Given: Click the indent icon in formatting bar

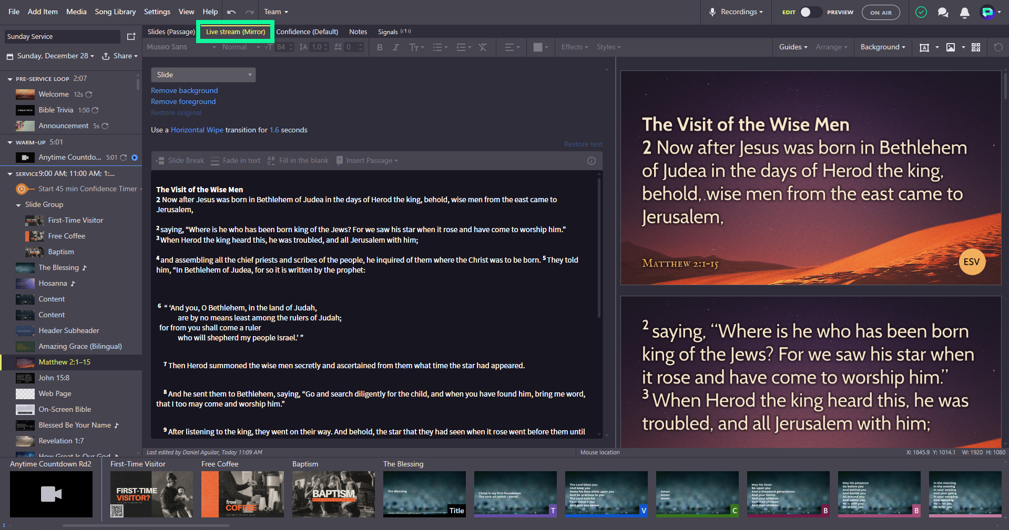Looking at the screenshot, I should click(x=461, y=47).
